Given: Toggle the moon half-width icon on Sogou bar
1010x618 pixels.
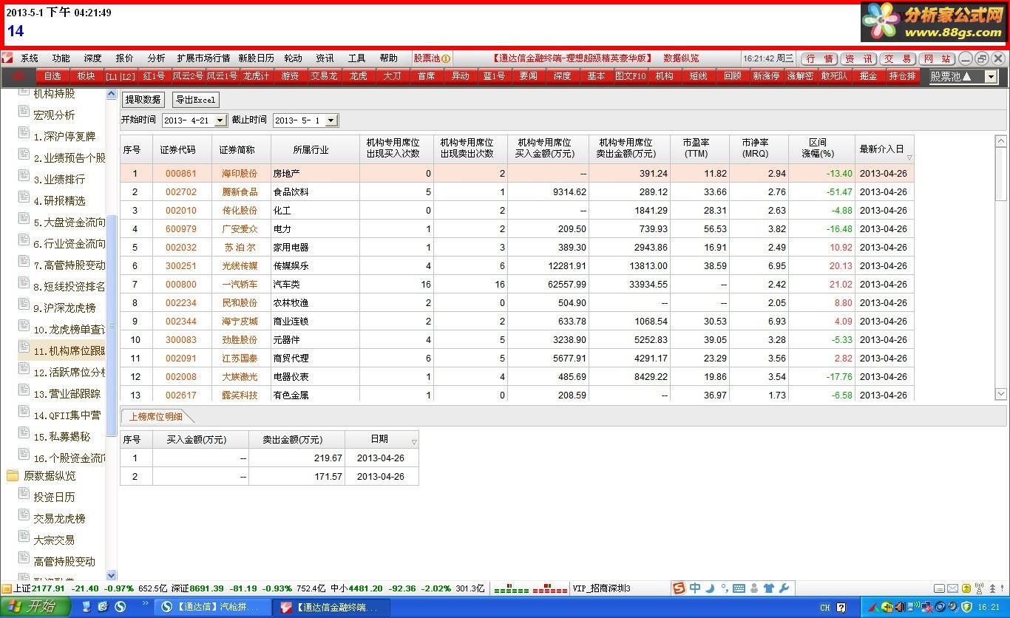Looking at the screenshot, I should pos(710,588).
